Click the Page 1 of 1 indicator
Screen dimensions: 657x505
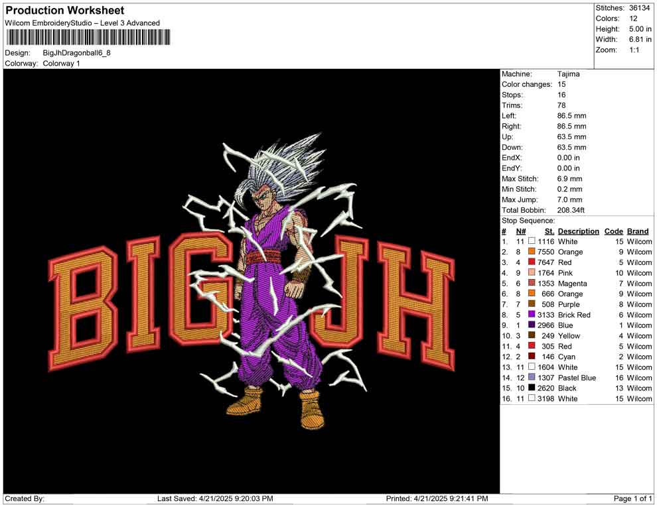632,498
